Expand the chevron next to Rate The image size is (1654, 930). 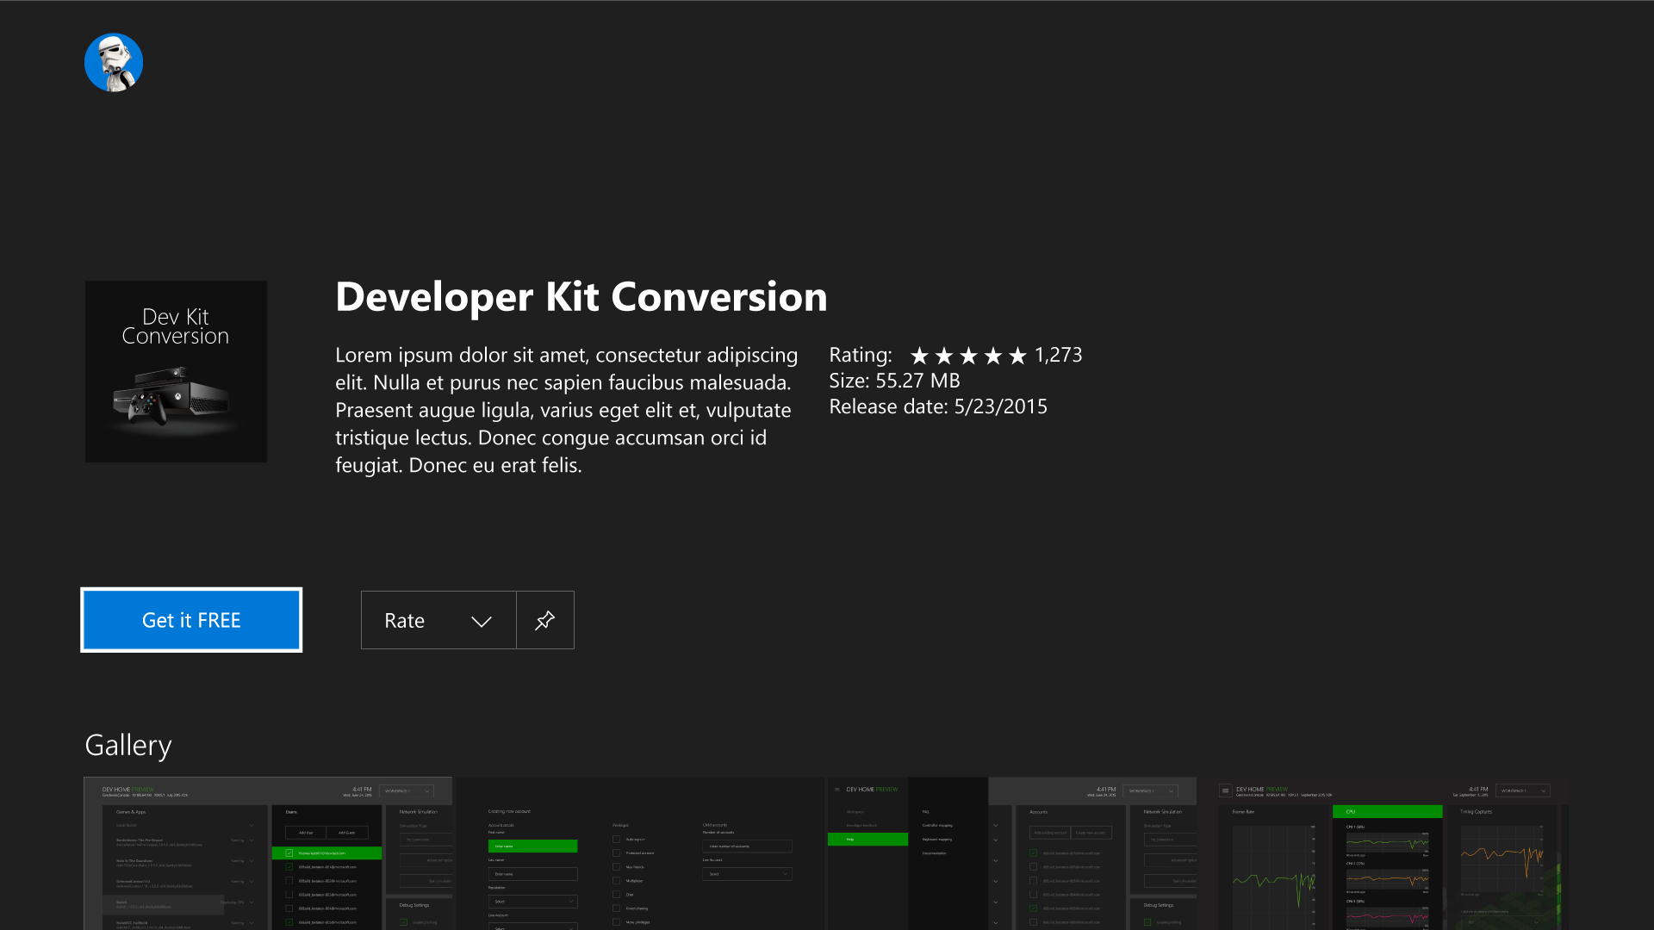[x=481, y=620]
